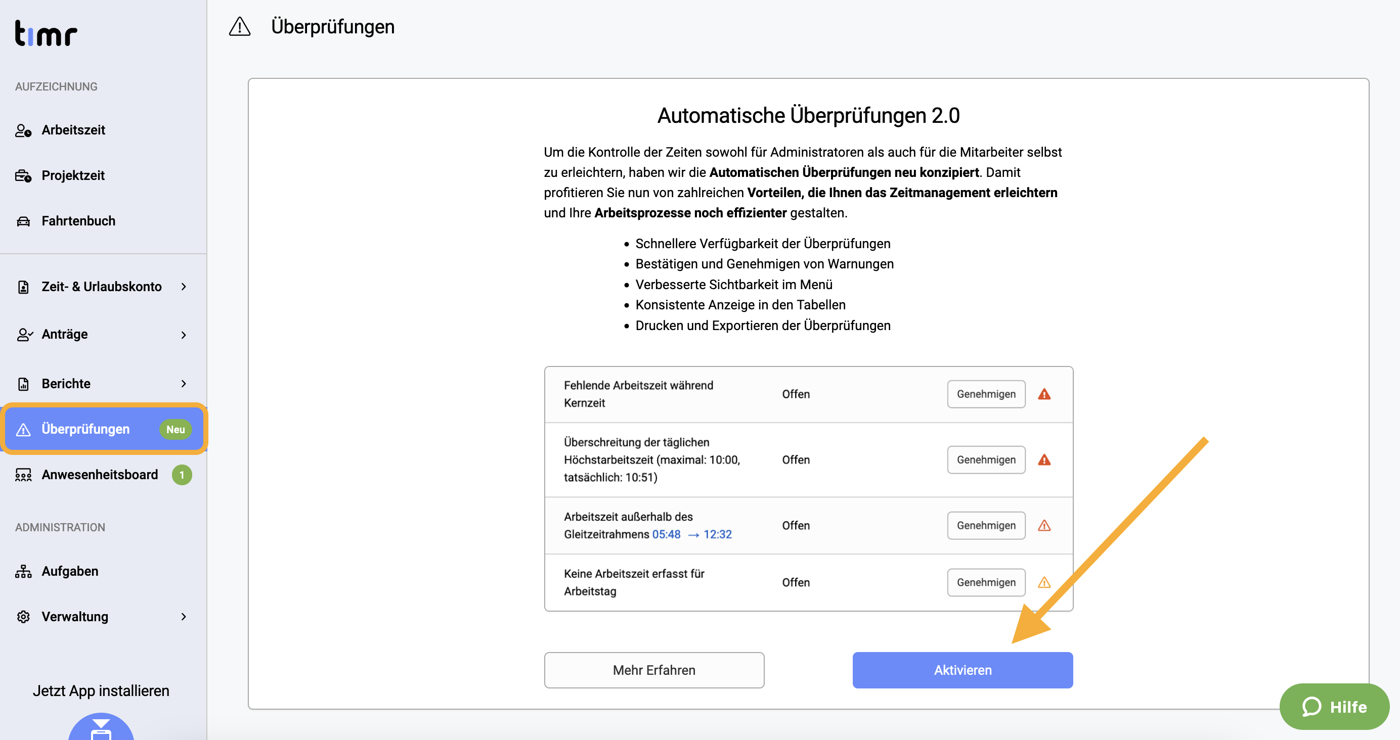
Task: Click the ADMINISTRATION section label
Action: tap(60, 527)
